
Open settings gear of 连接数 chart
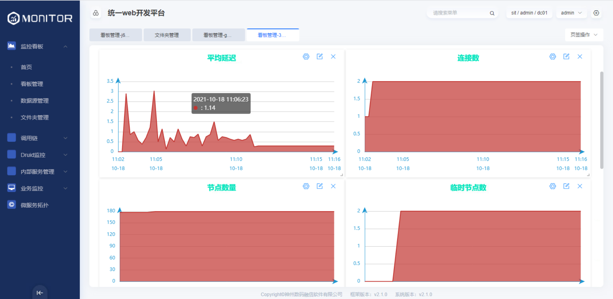click(x=553, y=56)
